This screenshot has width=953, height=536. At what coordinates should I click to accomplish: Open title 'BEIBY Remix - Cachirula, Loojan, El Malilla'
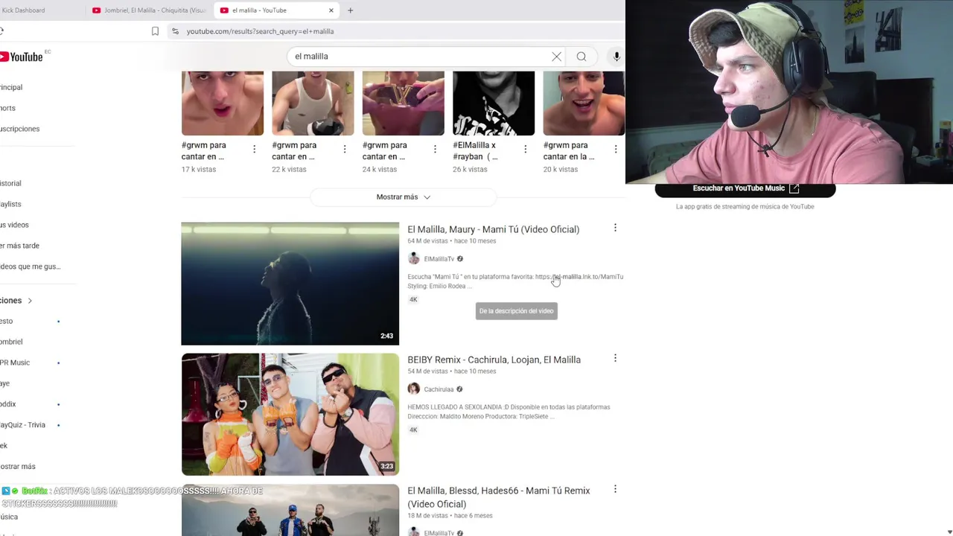pyautogui.click(x=494, y=360)
